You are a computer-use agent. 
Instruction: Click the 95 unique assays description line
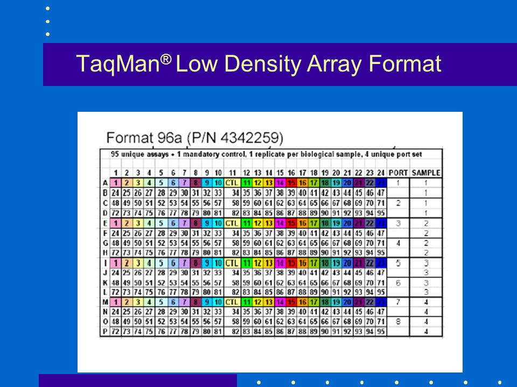pos(267,154)
